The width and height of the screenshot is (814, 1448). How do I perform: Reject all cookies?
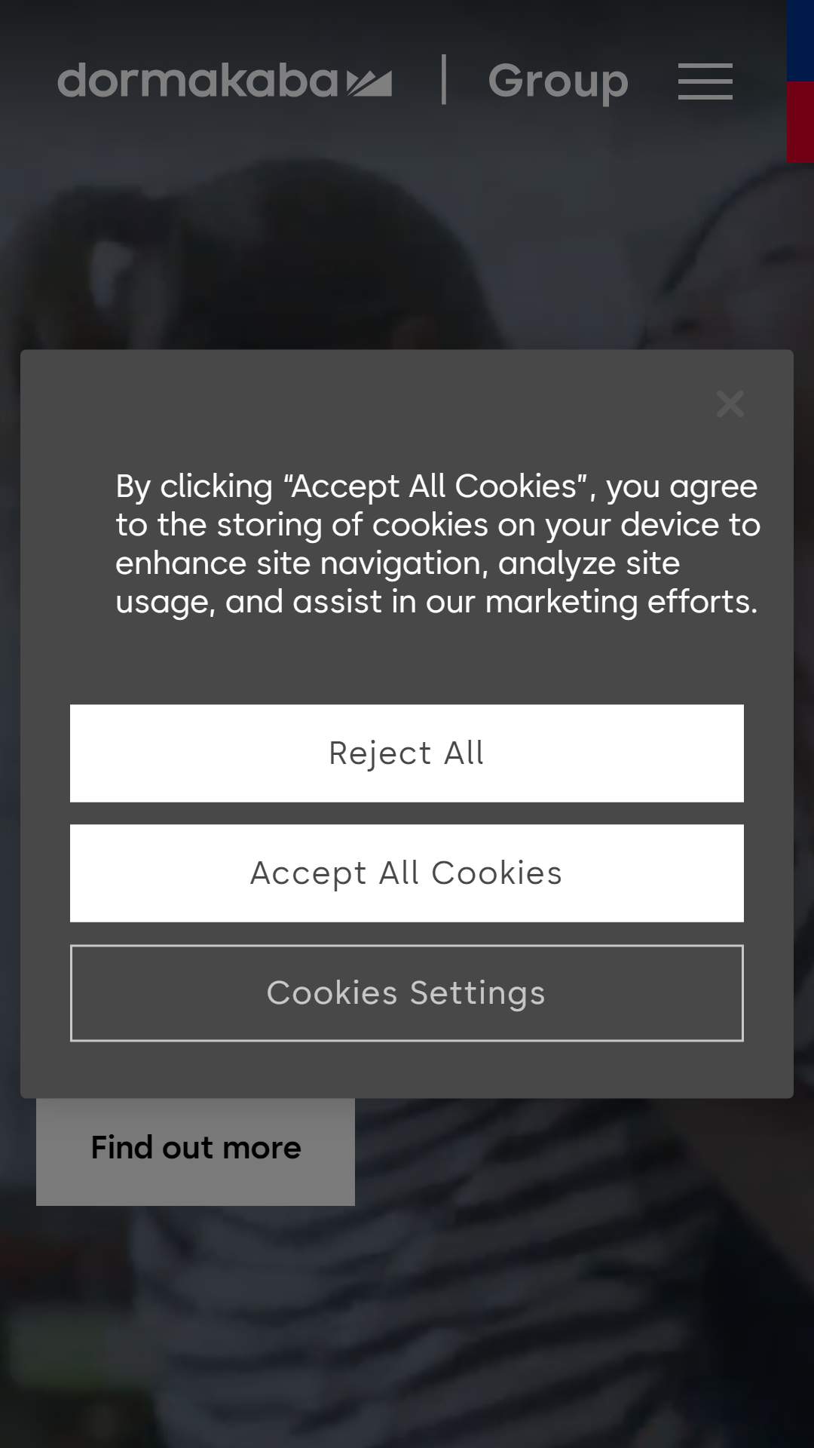[407, 753]
